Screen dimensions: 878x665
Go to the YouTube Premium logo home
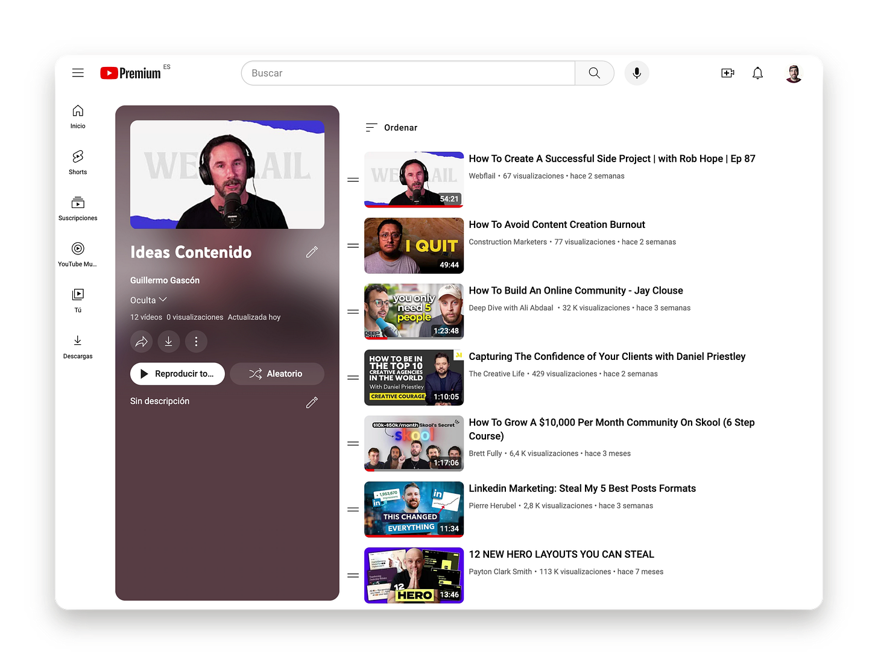tap(131, 73)
